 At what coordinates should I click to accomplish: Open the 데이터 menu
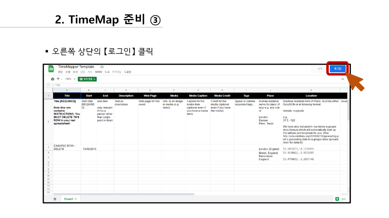coord(99,72)
